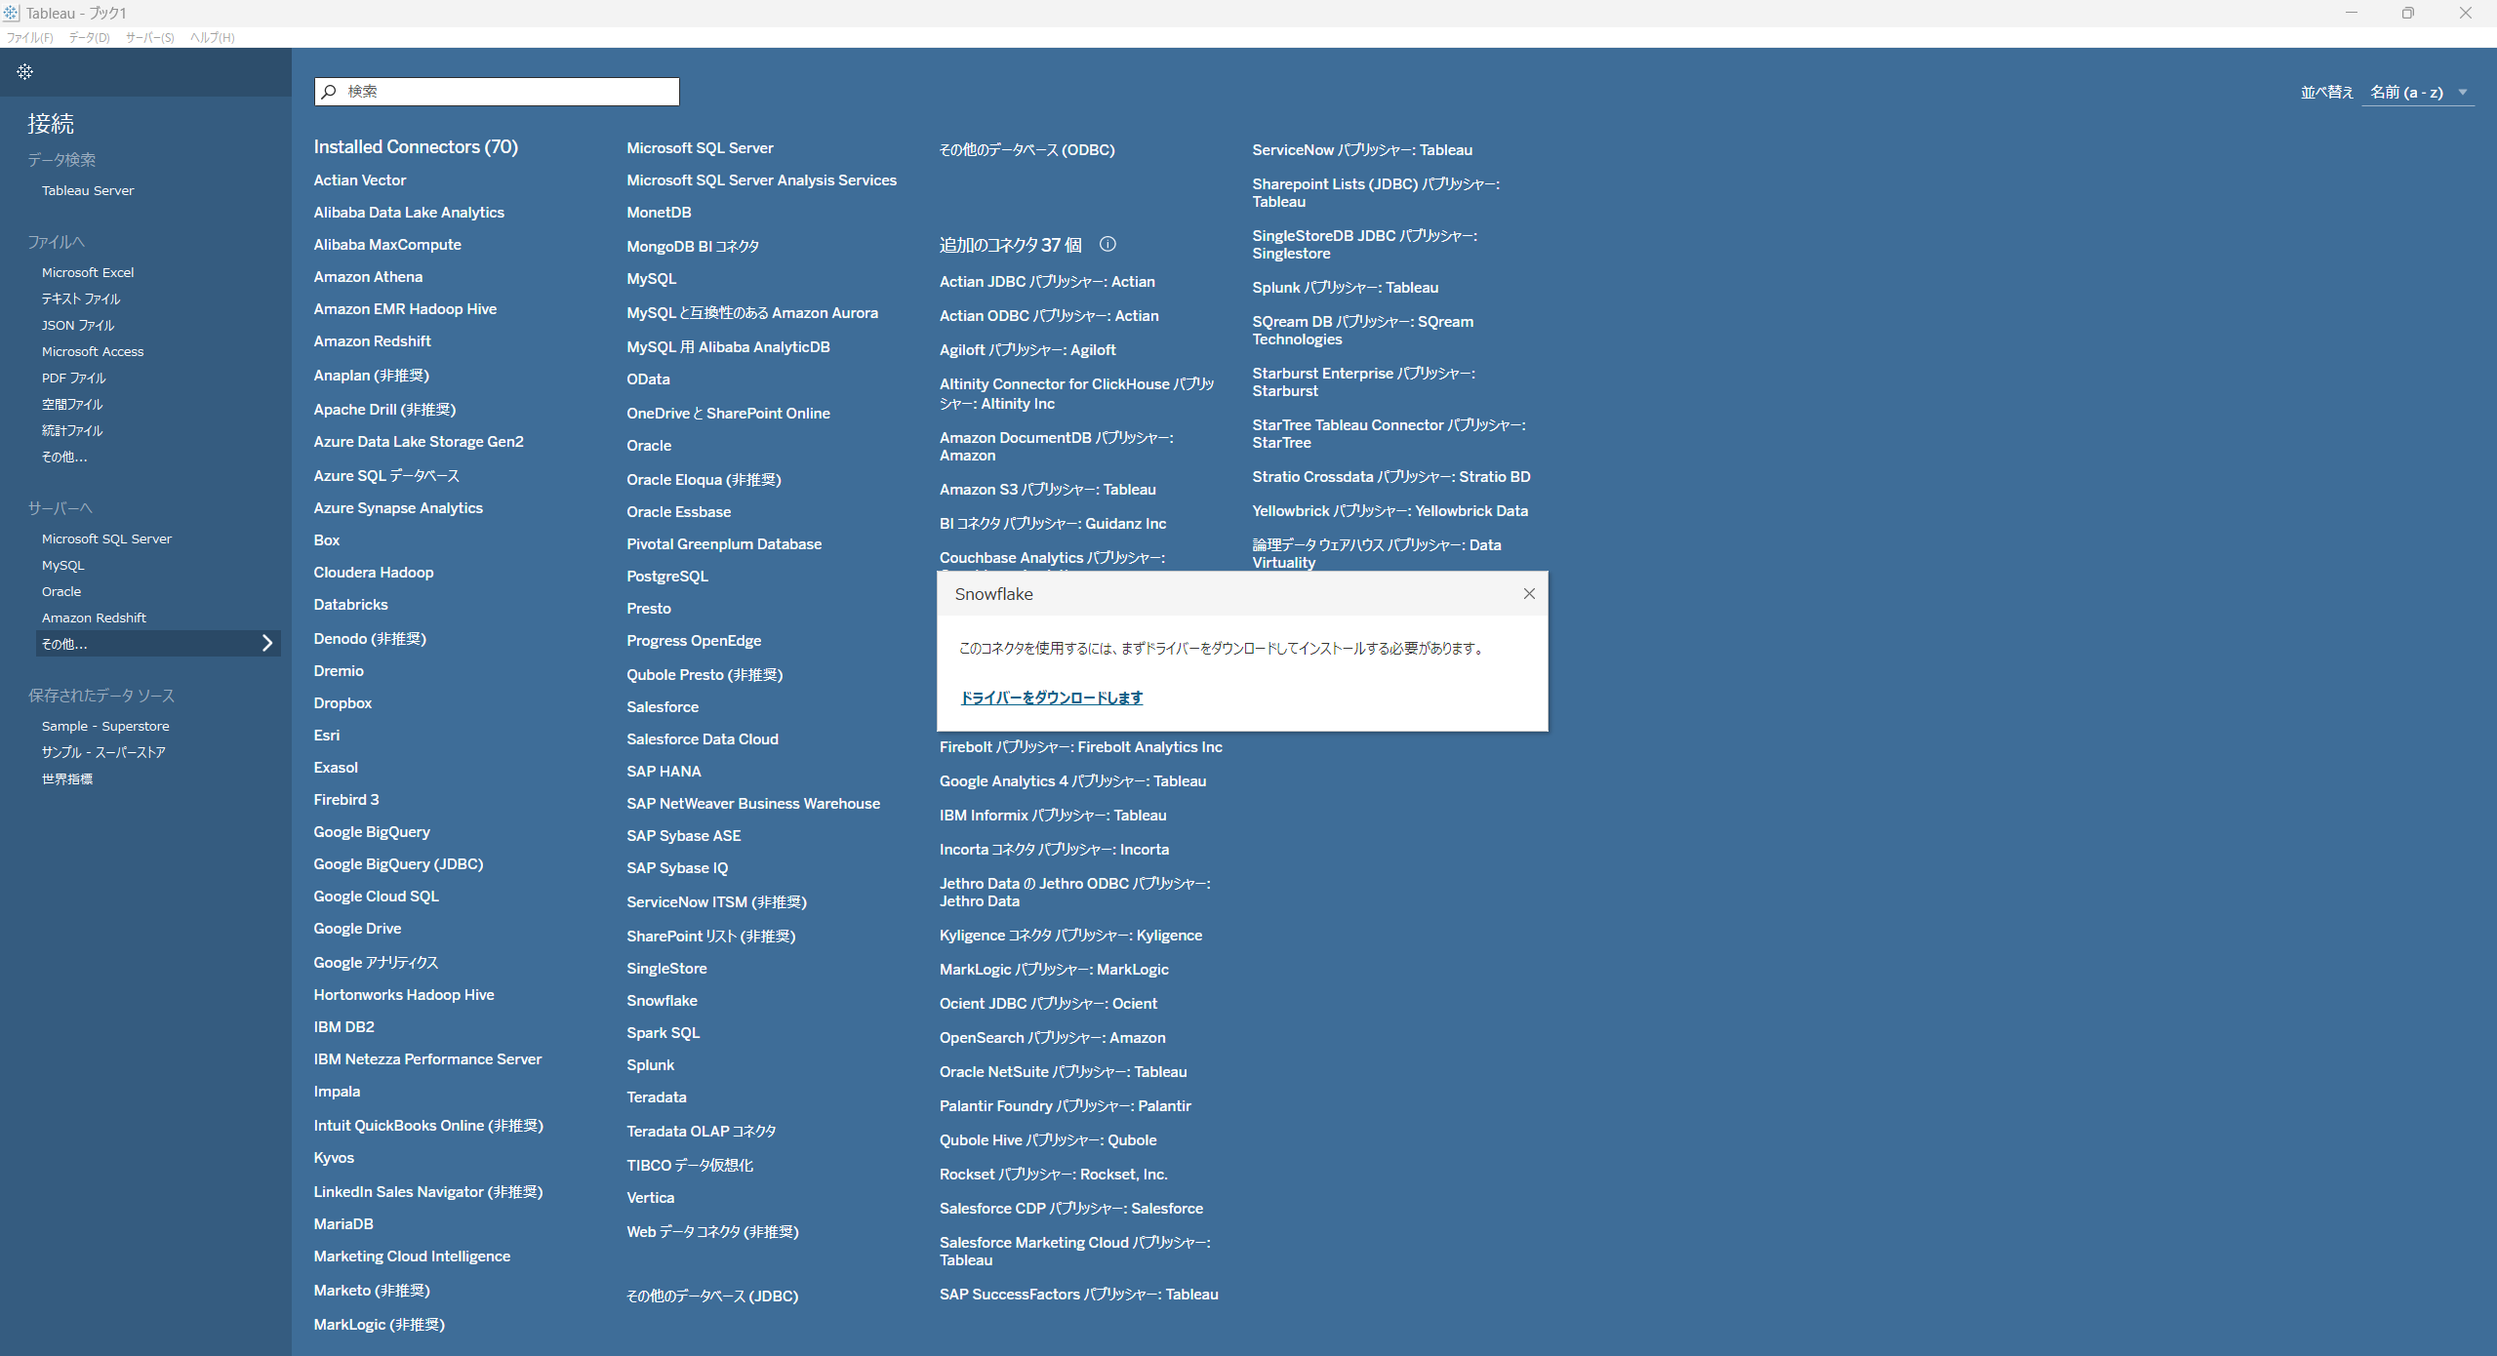Viewport: 2497px width, 1356px height.
Task: Select Actian JDBC パブリッシャー: Actian connector
Action: tap(1047, 282)
